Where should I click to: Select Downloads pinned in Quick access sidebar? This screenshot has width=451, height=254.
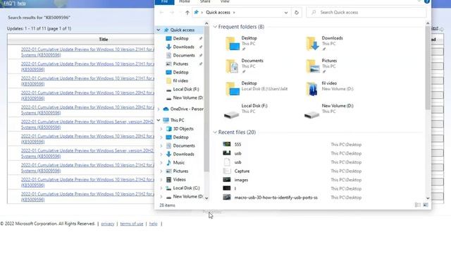tap(183, 47)
